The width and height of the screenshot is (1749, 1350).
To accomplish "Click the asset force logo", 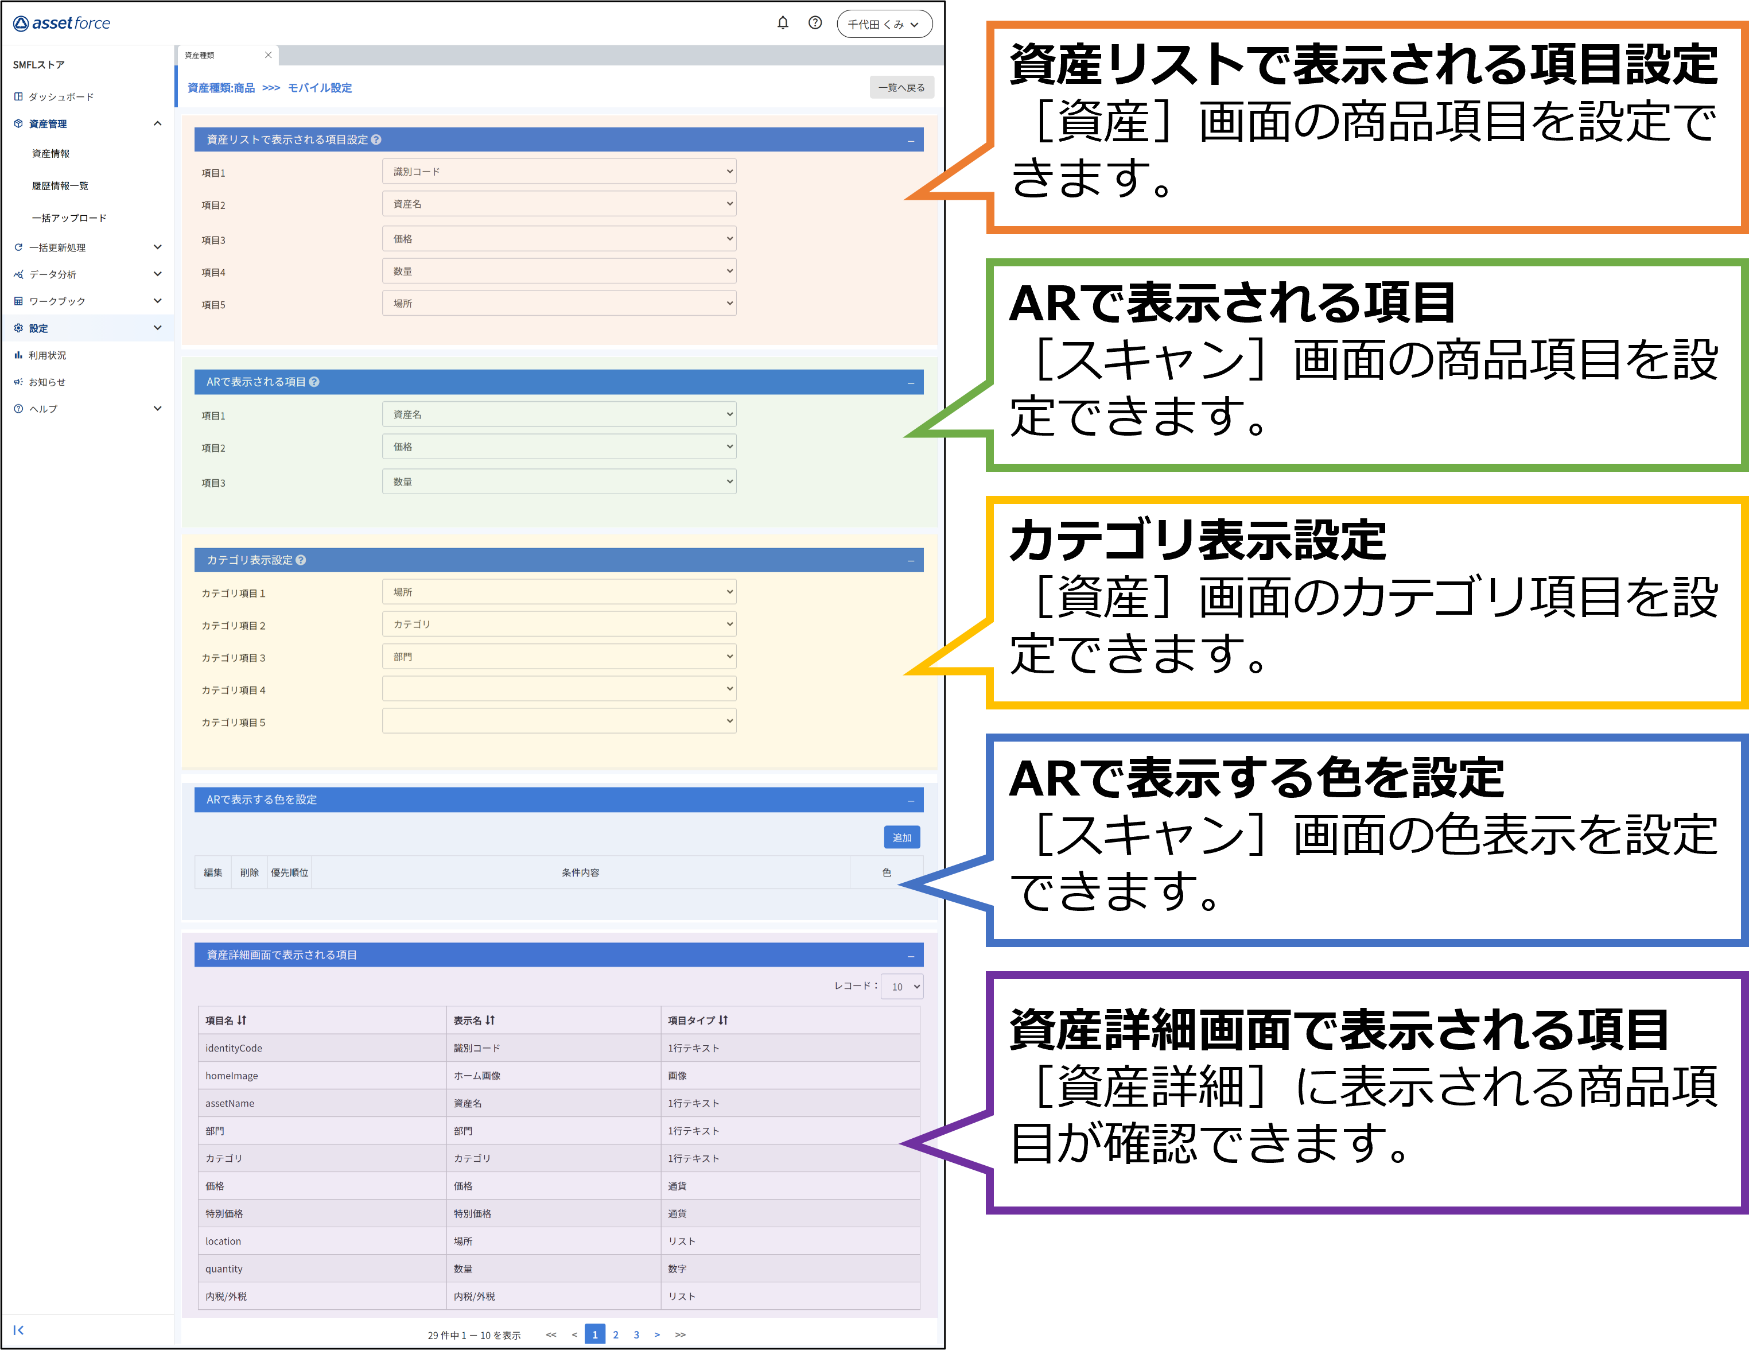I will [61, 23].
